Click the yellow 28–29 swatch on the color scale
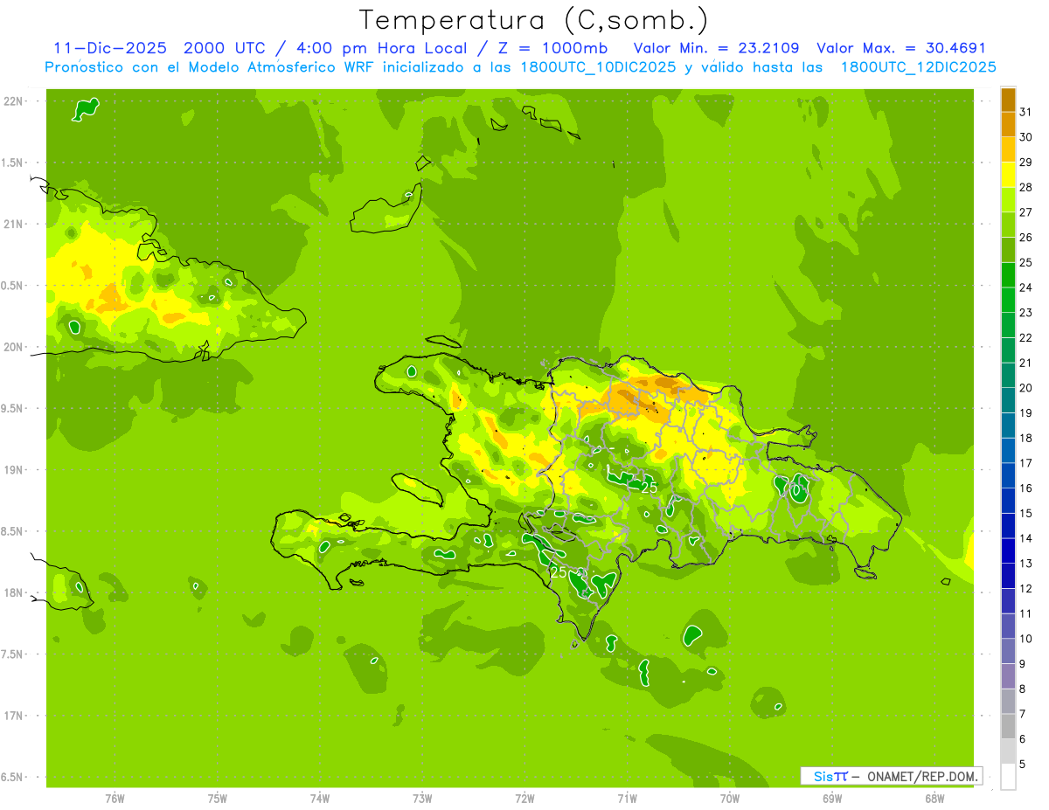 (1008, 175)
